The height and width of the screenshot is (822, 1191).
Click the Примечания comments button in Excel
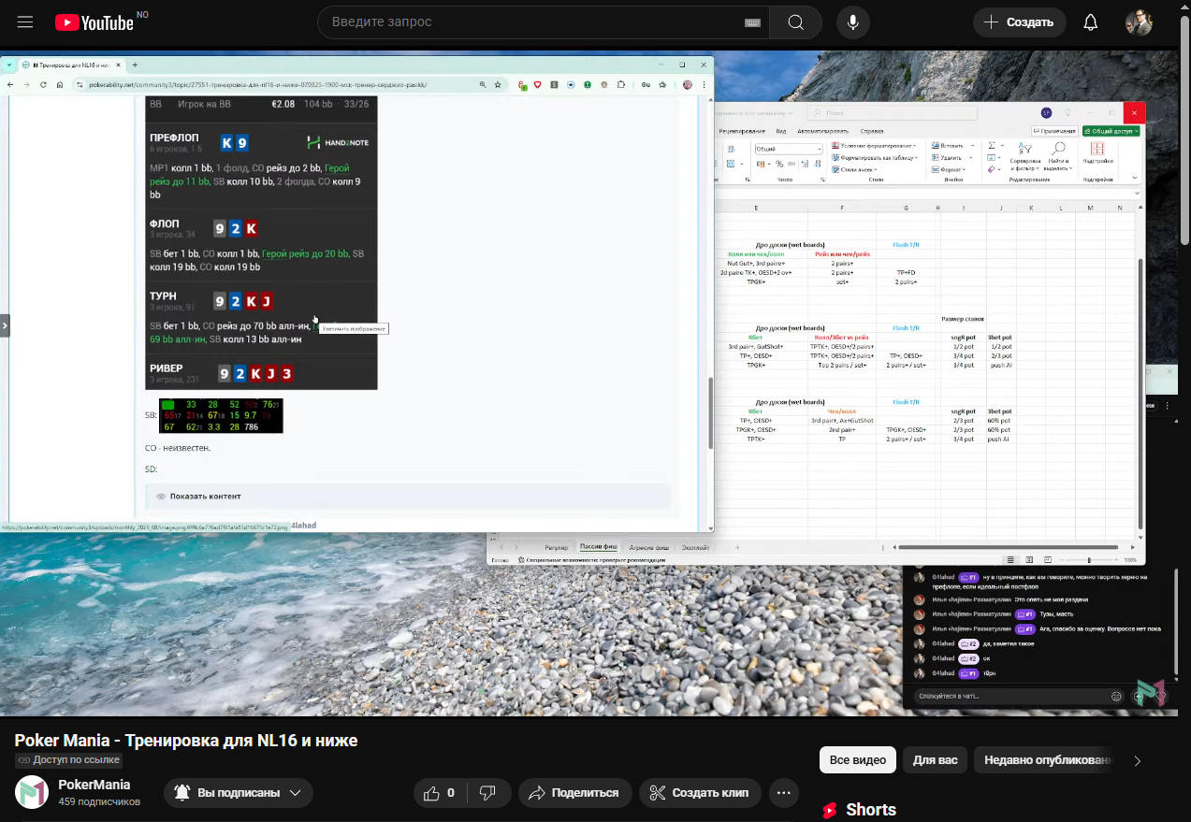point(1054,131)
